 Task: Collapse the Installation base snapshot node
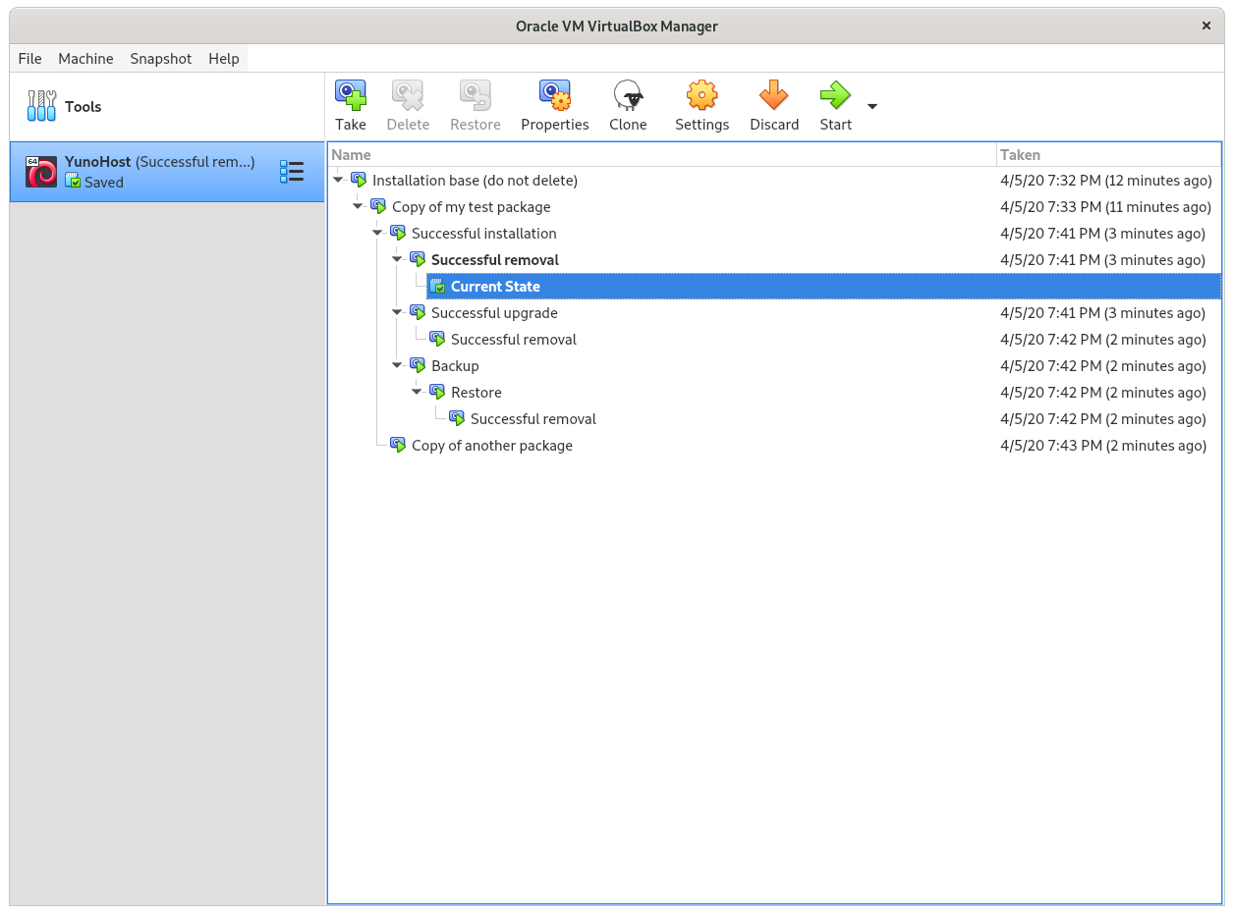pyautogui.click(x=339, y=181)
